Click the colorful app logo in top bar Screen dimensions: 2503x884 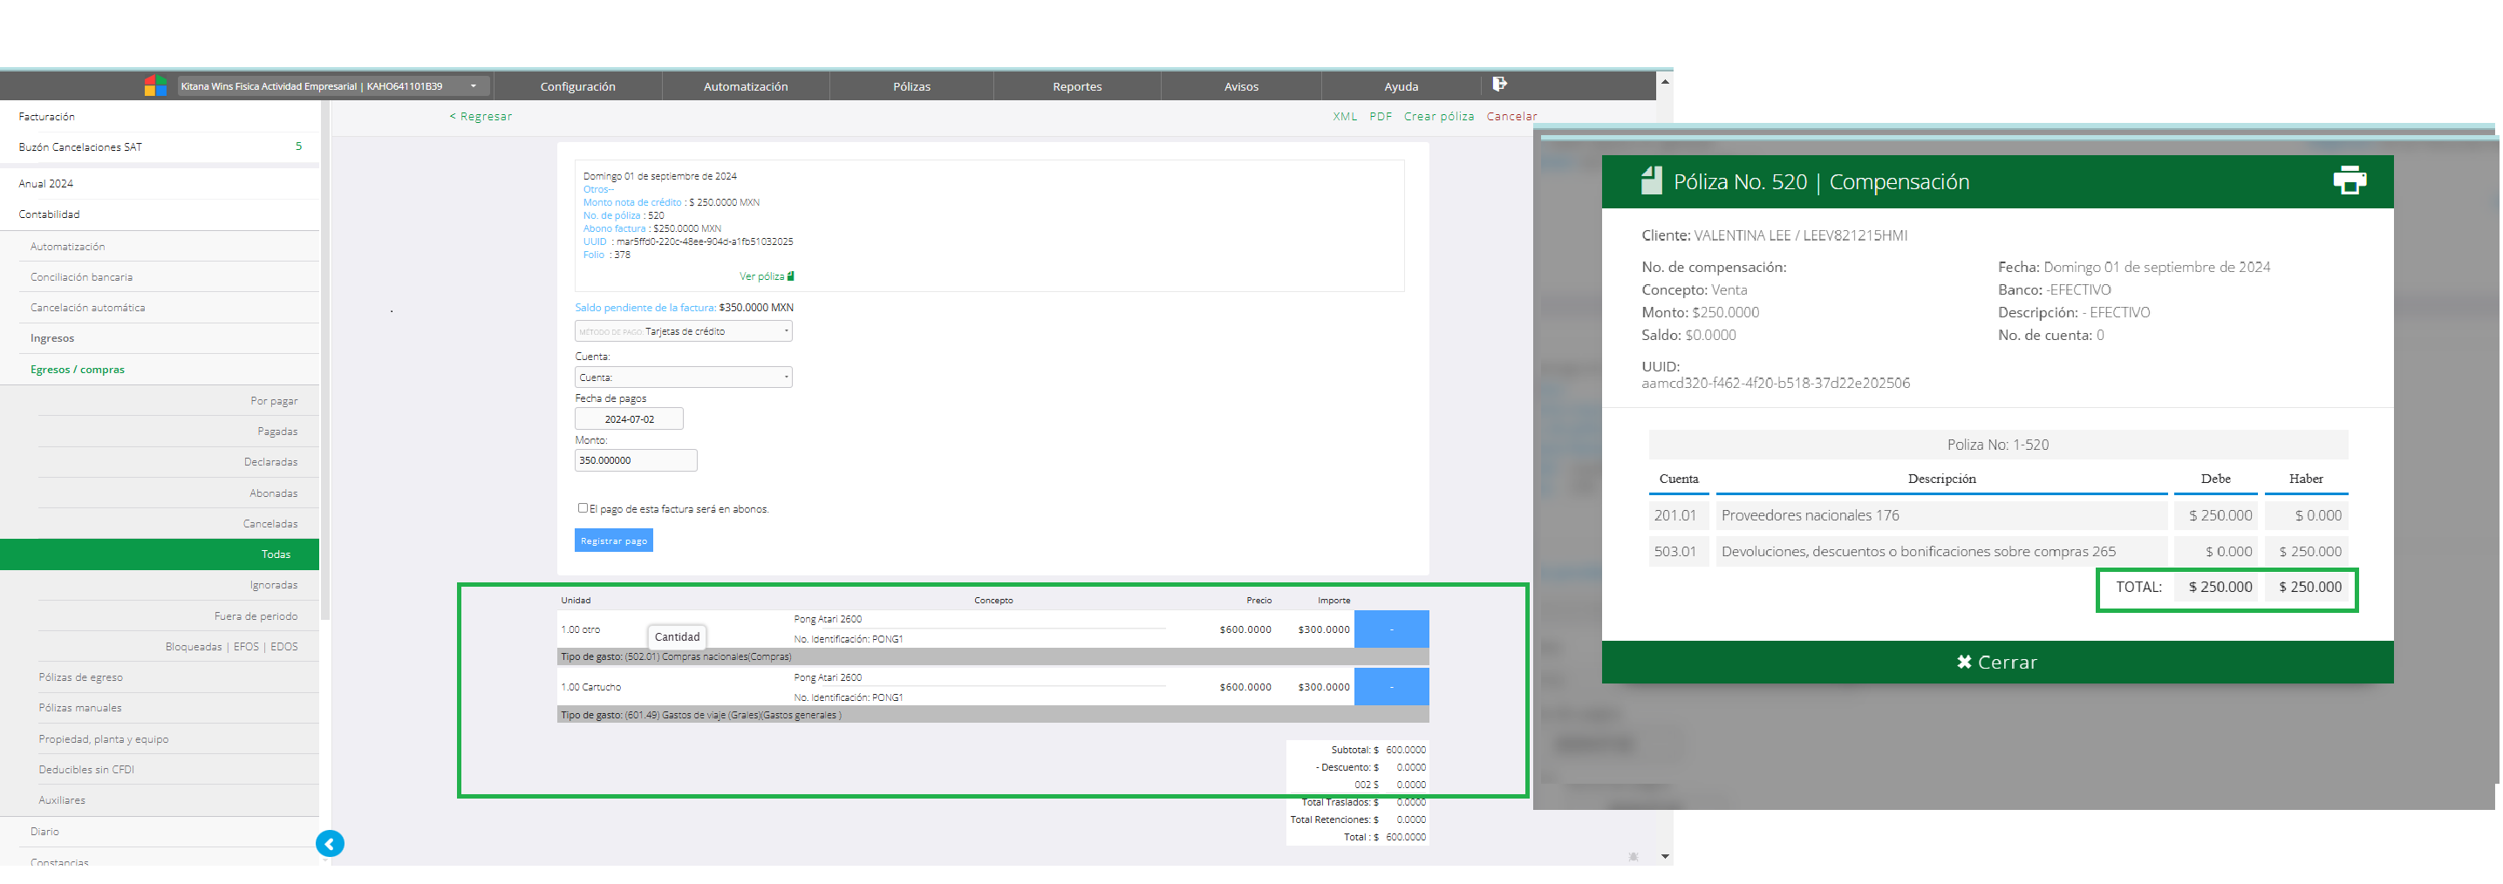coord(154,86)
